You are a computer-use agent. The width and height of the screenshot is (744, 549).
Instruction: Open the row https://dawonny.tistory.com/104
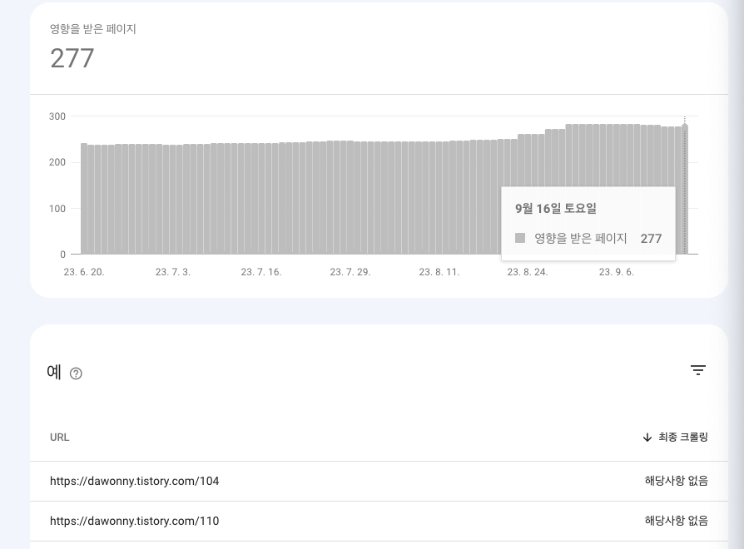point(379,481)
